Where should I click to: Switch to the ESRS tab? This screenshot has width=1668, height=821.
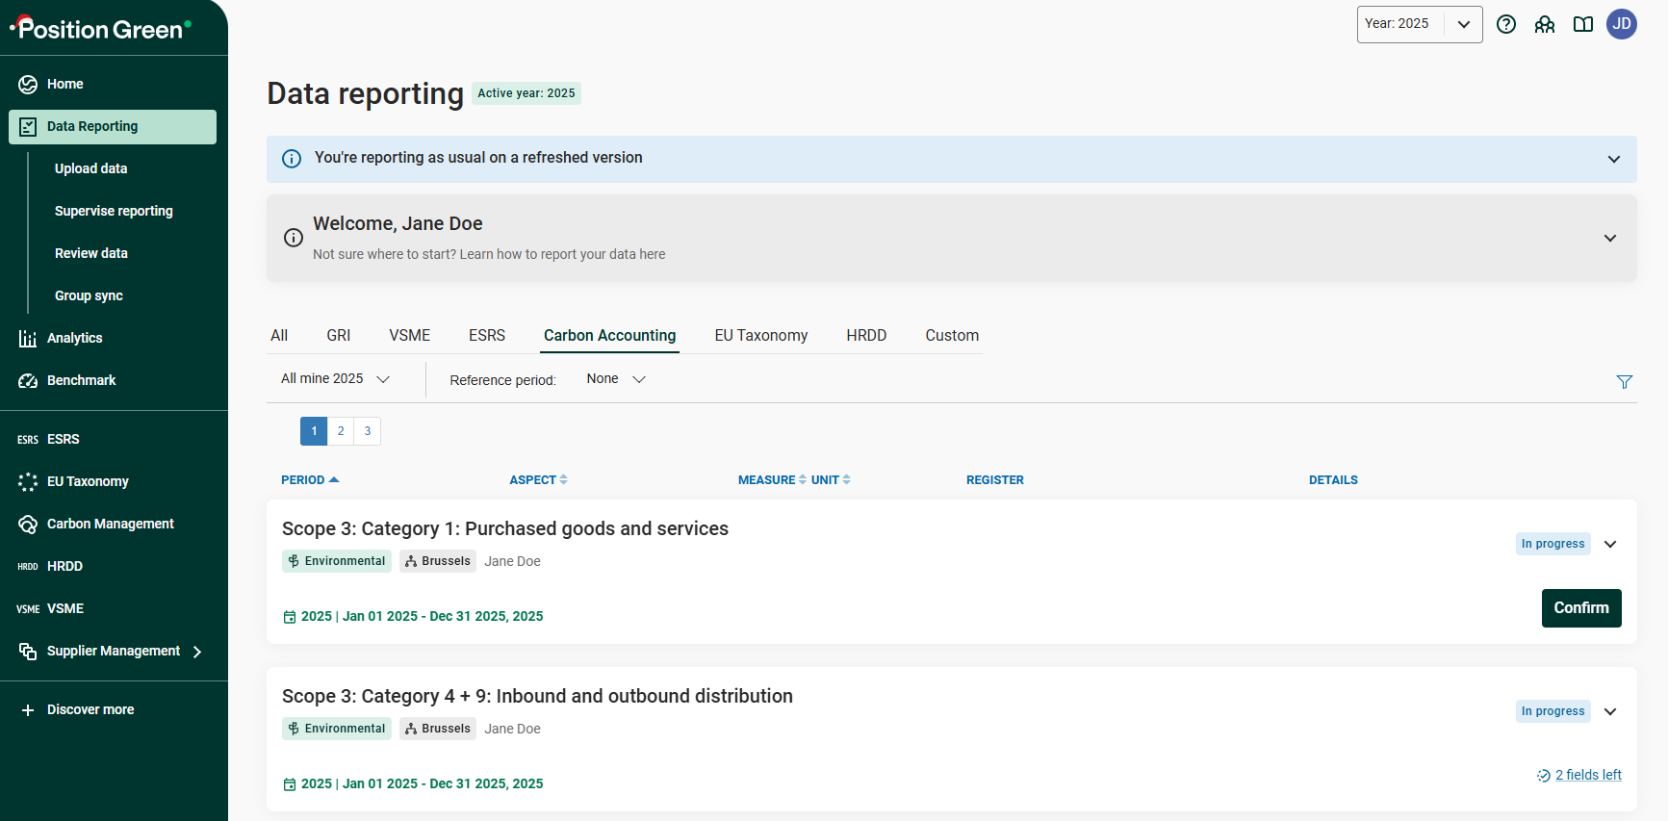tap(486, 335)
